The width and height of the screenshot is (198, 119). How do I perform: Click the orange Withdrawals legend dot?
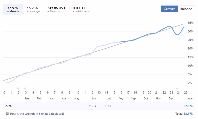[x=74, y=11]
